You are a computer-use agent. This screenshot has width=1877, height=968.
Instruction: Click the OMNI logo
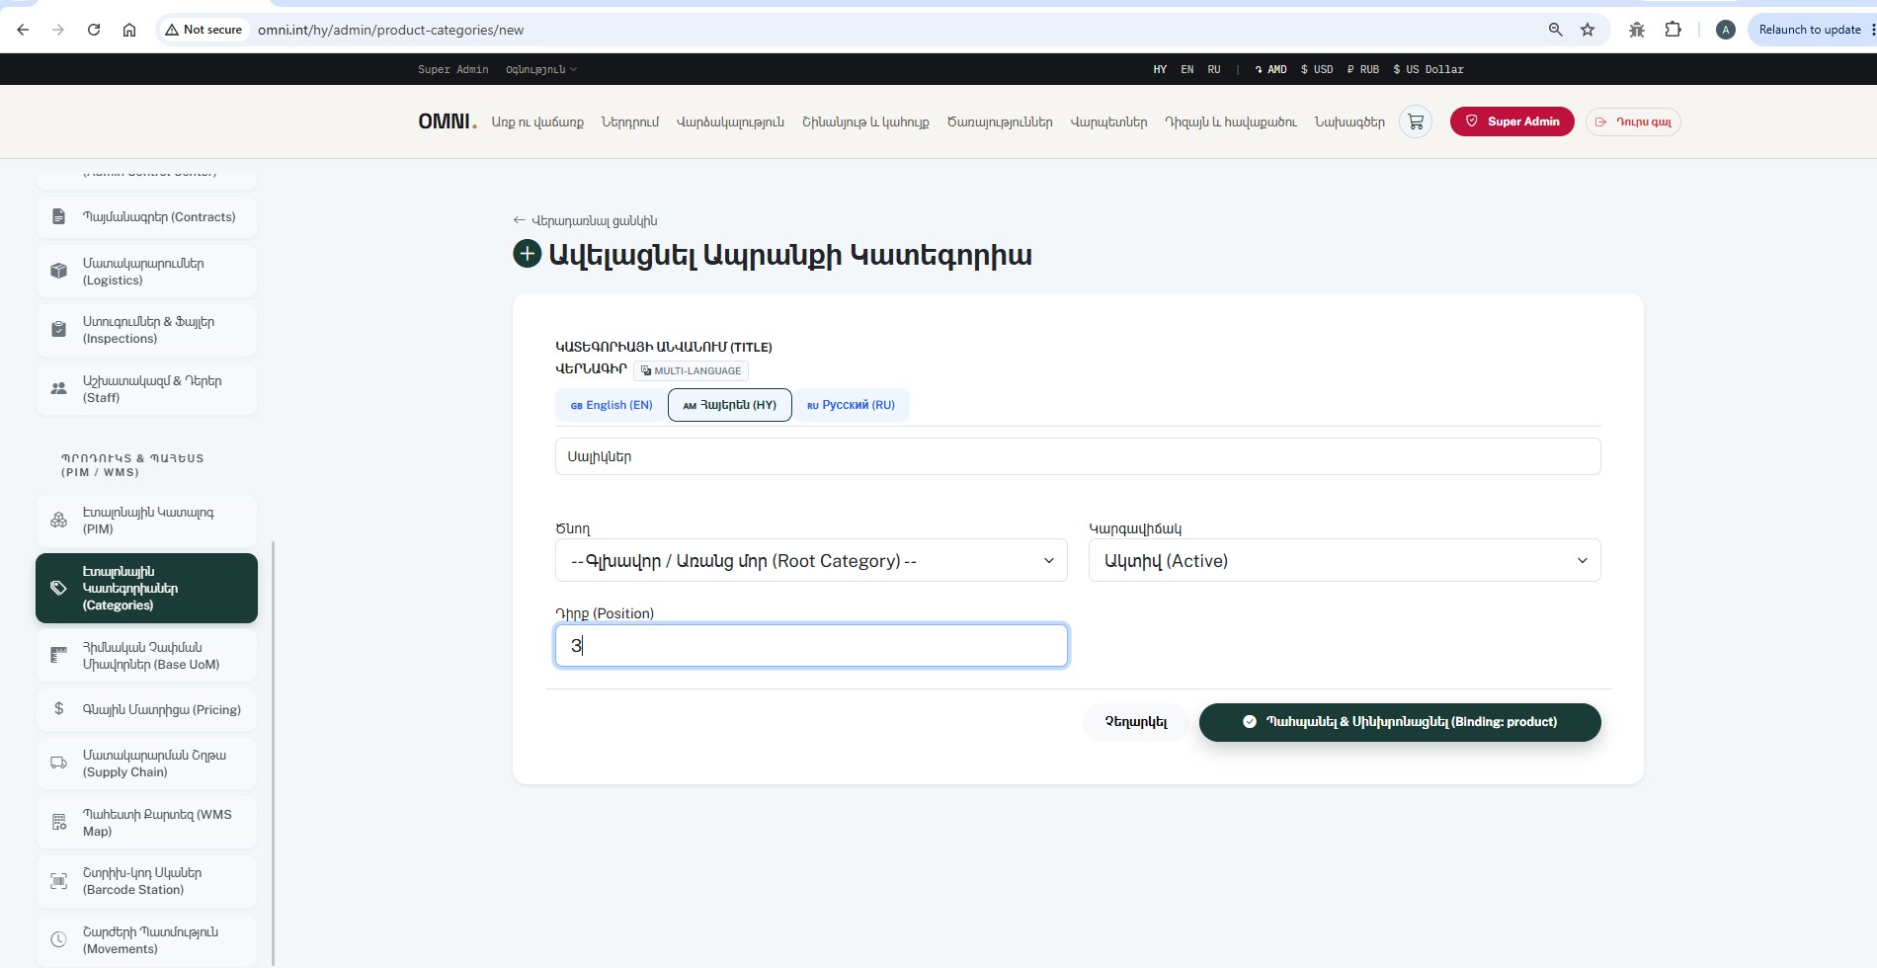tap(447, 121)
